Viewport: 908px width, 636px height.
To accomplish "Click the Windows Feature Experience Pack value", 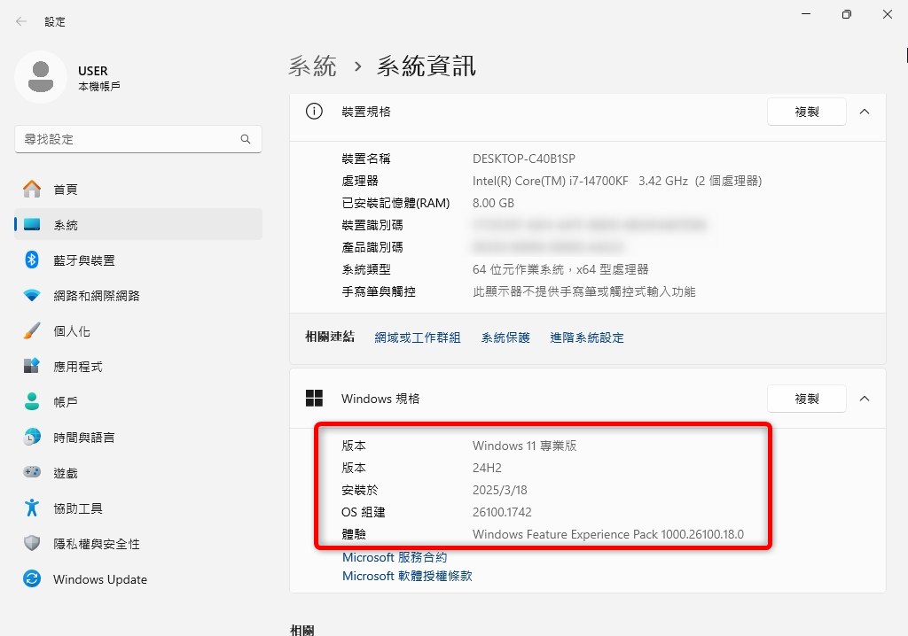I will [608, 534].
